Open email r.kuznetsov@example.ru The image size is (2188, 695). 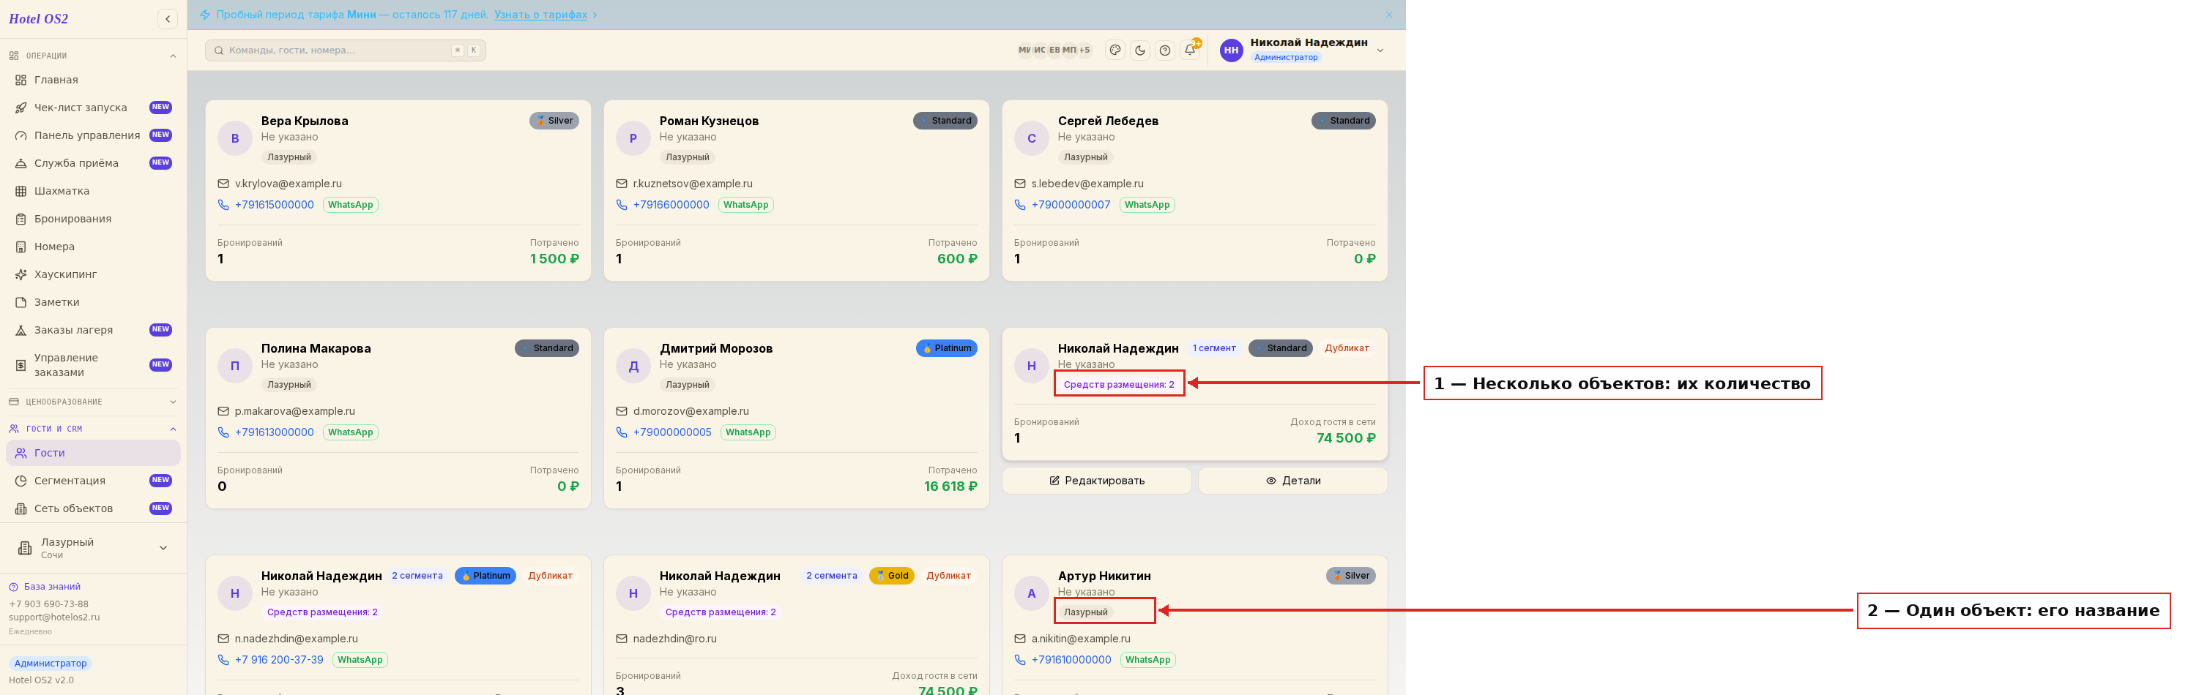coord(692,184)
